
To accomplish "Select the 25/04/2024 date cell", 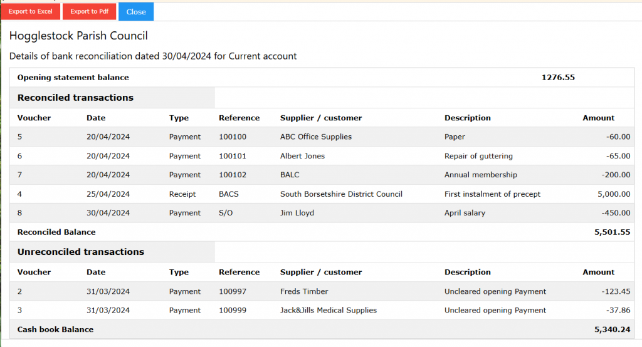I will coord(108,194).
